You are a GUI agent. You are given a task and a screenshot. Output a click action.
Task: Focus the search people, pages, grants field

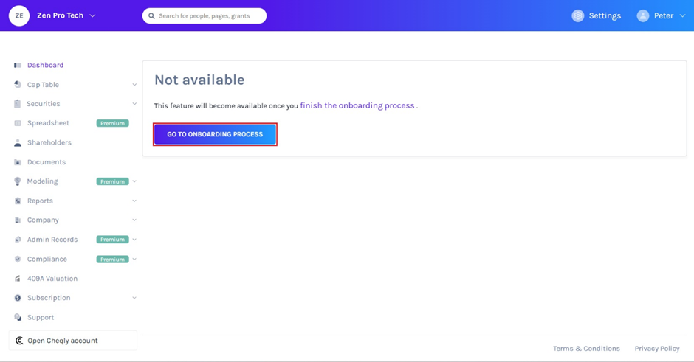point(205,16)
